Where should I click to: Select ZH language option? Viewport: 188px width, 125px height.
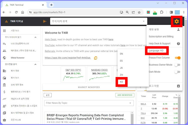click(x=121, y=75)
